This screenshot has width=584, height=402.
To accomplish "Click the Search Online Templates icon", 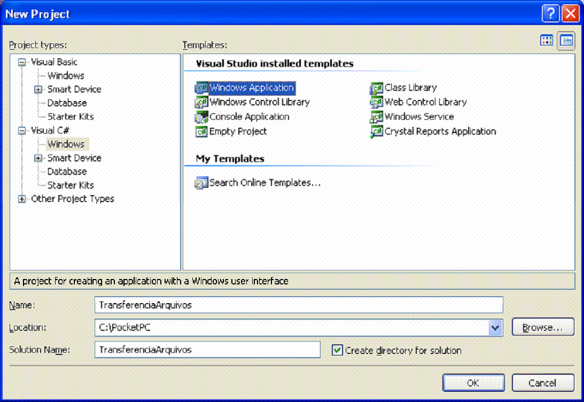I will [x=201, y=183].
